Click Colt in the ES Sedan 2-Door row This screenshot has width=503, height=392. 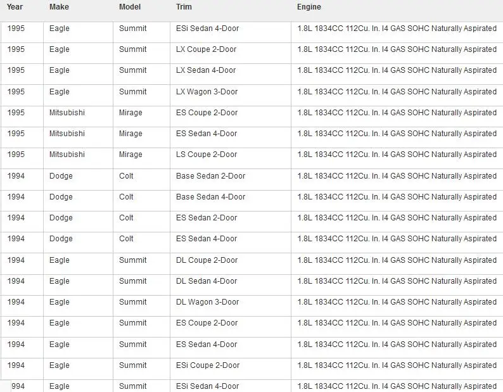[126, 217]
